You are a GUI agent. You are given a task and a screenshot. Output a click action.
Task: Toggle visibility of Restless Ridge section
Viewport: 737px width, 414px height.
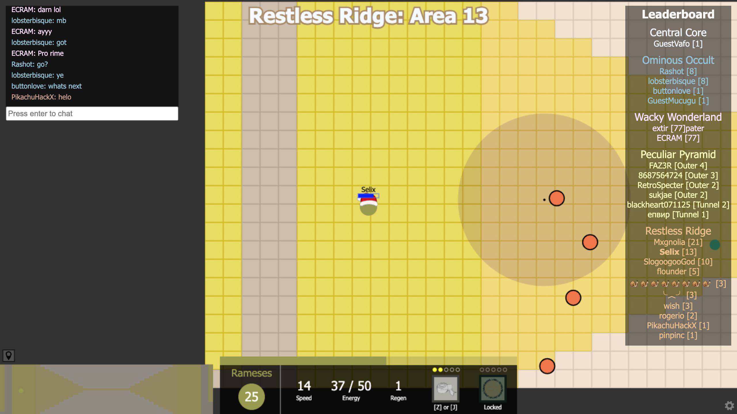[677, 231]
